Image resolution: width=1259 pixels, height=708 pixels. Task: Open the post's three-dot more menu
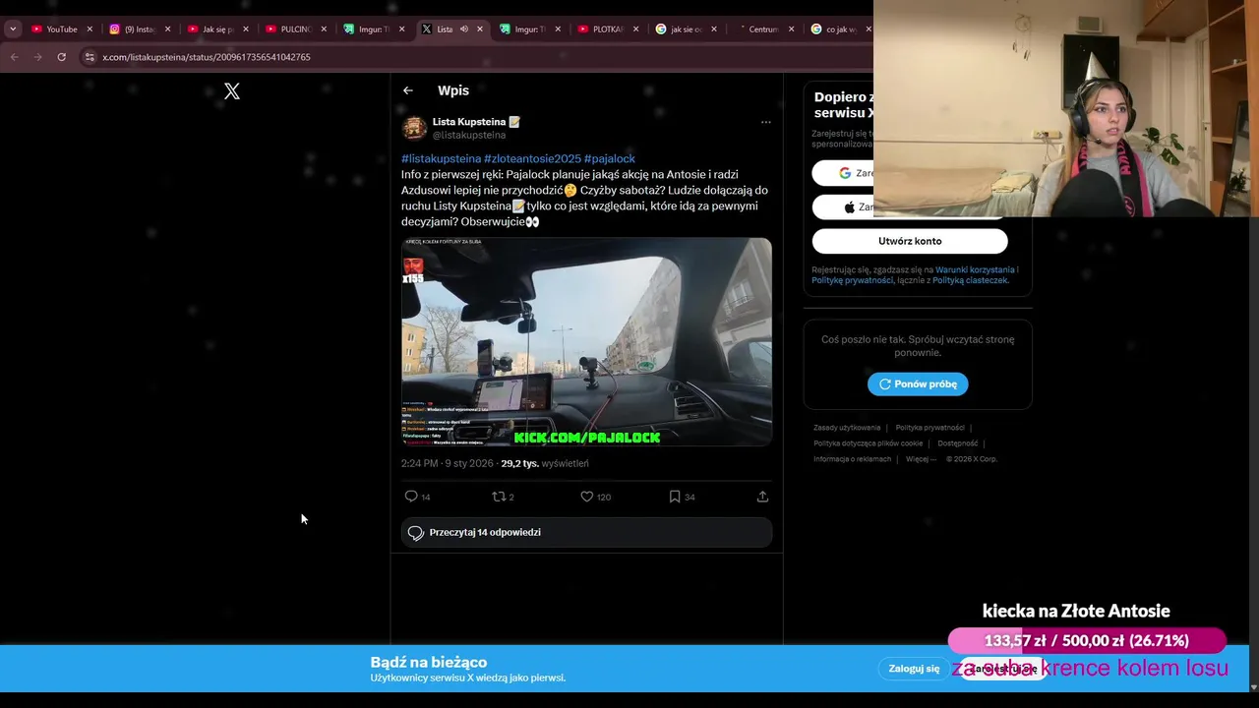(x=765, y=123)
